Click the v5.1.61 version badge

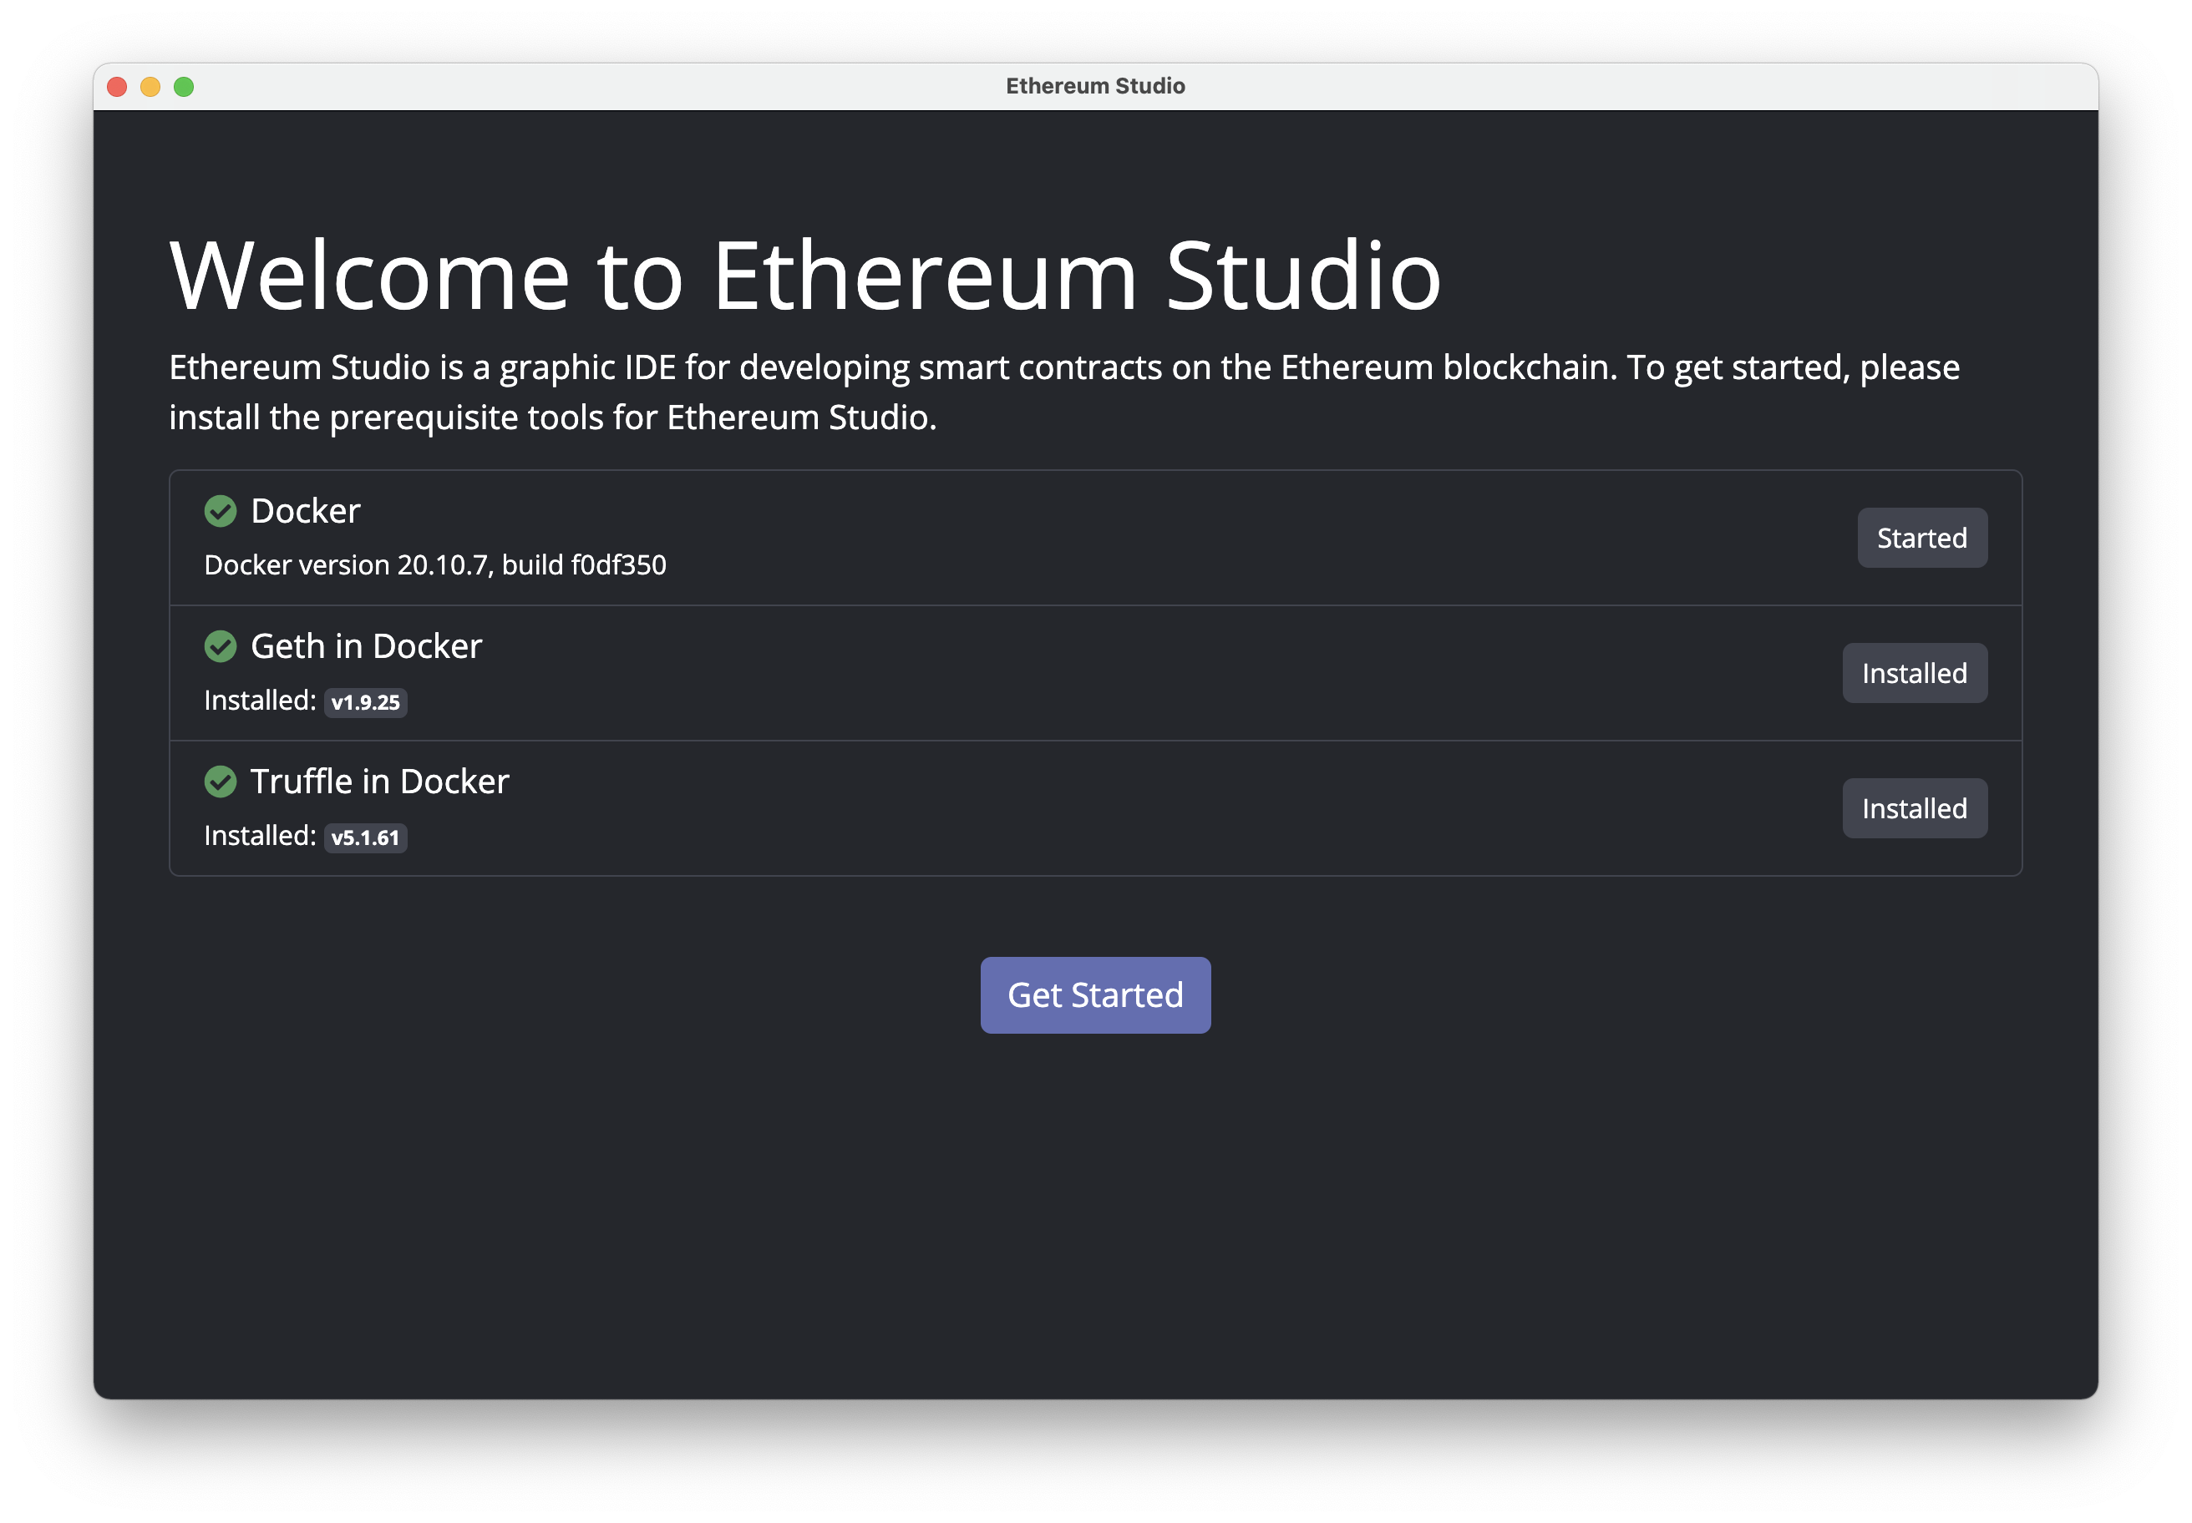pyautogui.click(x=366, y=839)
